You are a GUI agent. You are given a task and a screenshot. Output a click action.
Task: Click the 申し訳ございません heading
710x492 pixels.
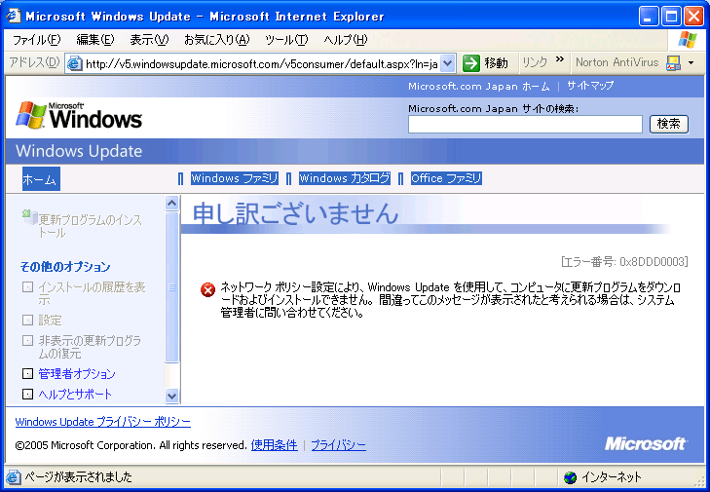pos(296,213)
